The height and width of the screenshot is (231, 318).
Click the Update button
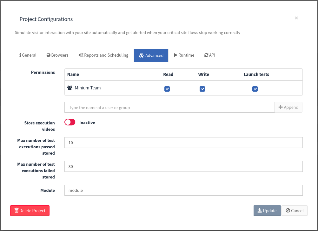tap(267, 211)
